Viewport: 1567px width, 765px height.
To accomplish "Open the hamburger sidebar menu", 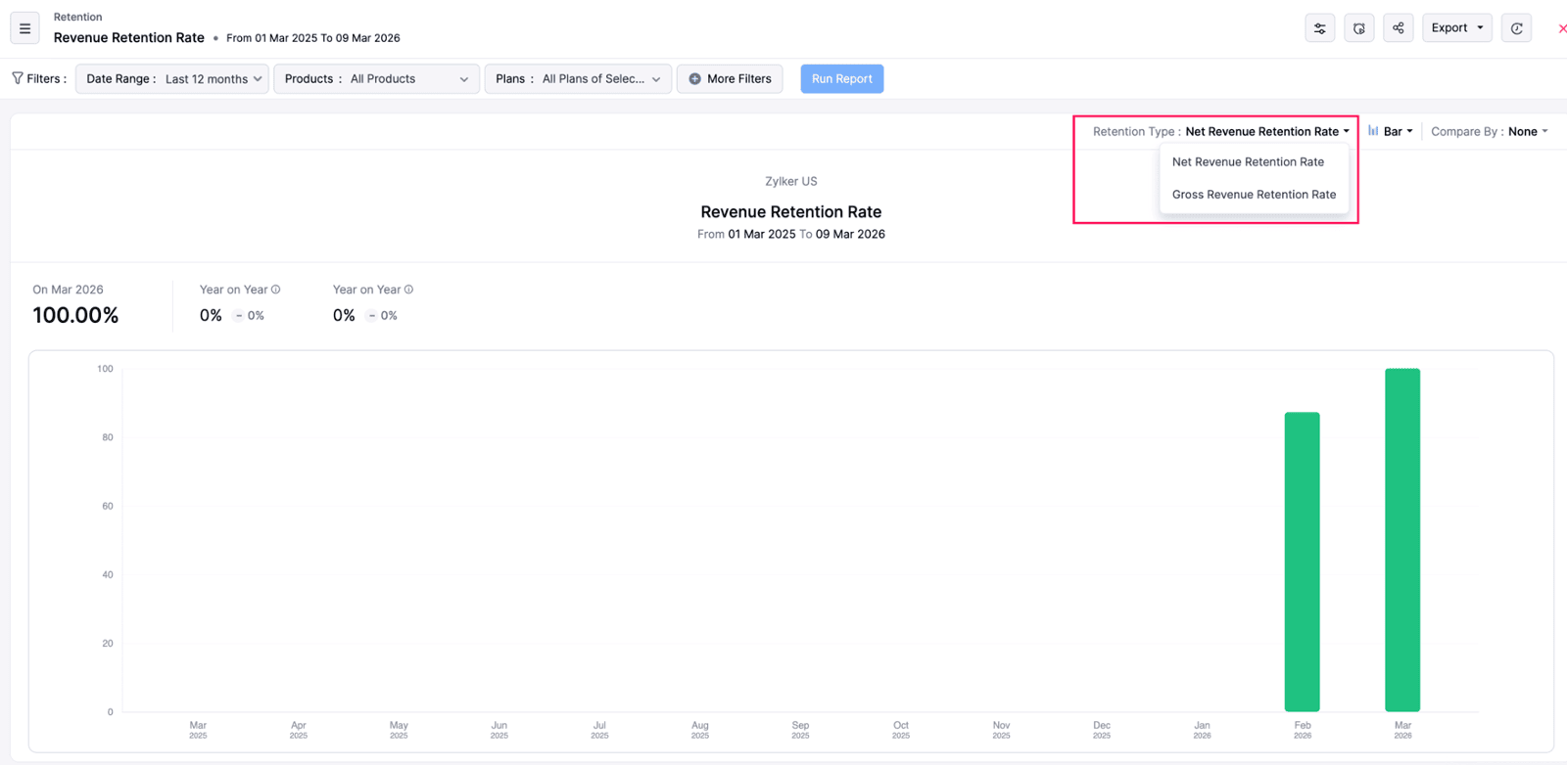I will (x=25, y=28).
